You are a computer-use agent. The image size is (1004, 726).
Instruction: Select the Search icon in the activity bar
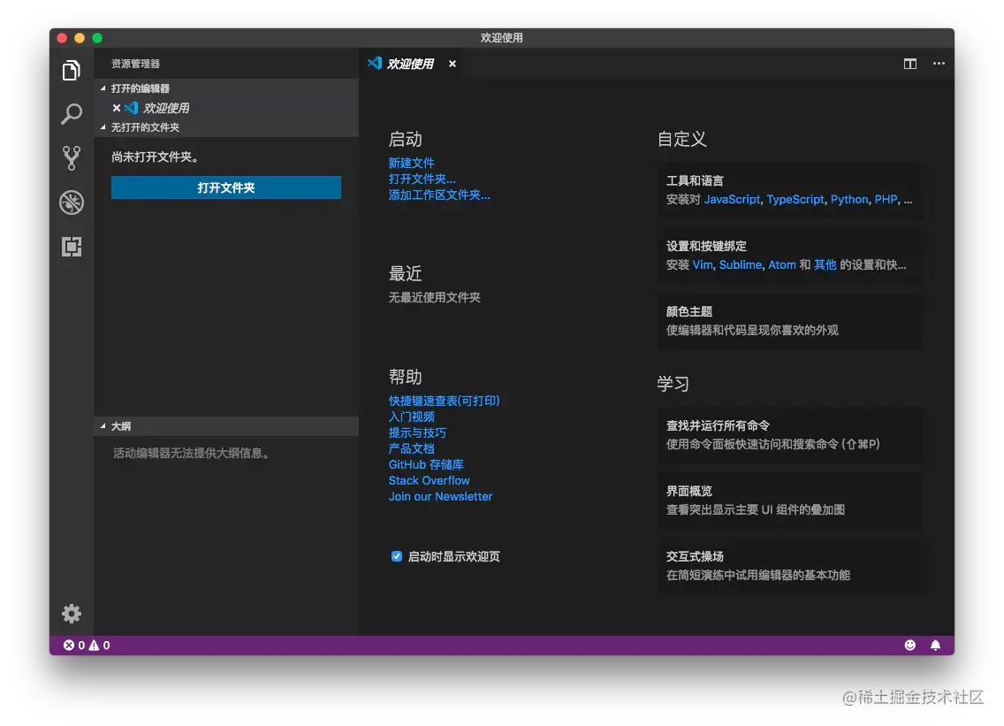tap(71, 114)
